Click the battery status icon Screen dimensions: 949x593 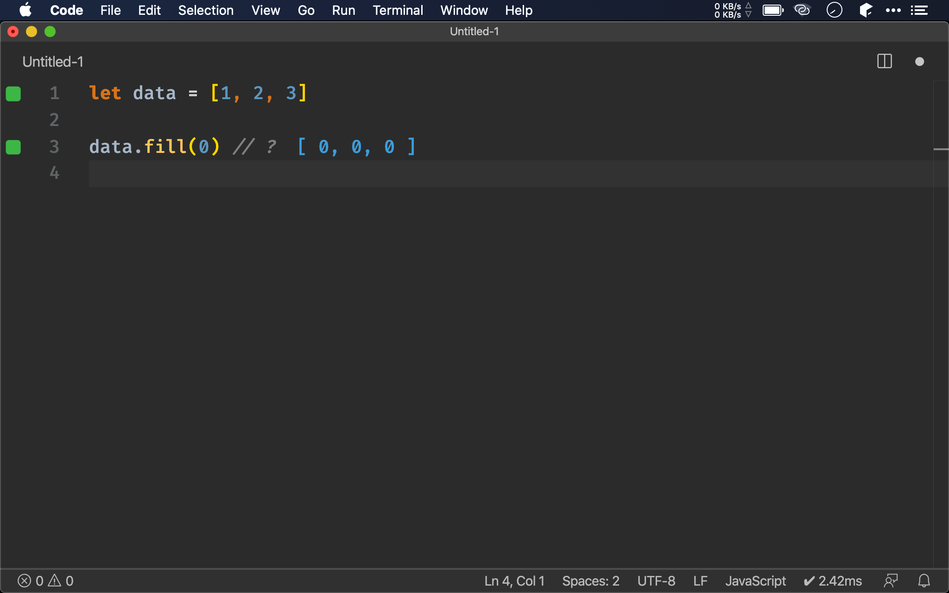773,10
